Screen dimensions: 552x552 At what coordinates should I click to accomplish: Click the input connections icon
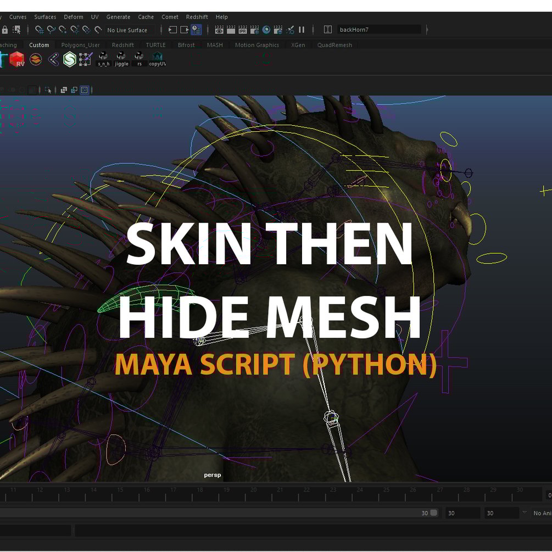tap(172, 30)
